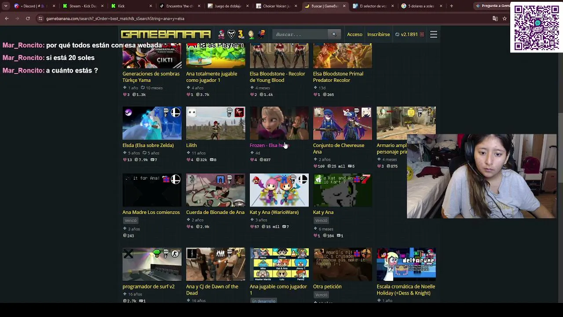The width and height of the screenshot is (563, 317).
Task: Click the white ghost avatar on Lilith thumbnail
Action: tap(192, 113)
